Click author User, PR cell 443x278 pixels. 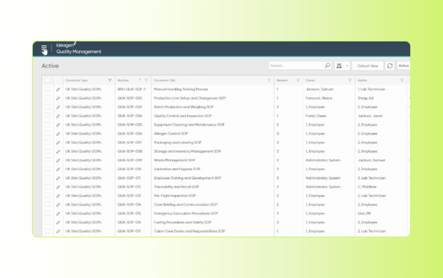364,214
